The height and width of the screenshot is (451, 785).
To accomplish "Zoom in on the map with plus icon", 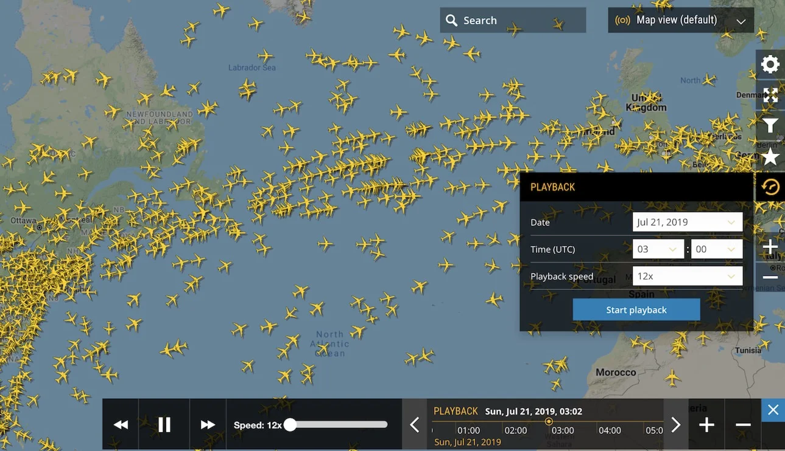I will [x=770, y=247].
